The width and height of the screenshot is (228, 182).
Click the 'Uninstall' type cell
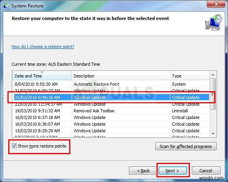(180, 111)
